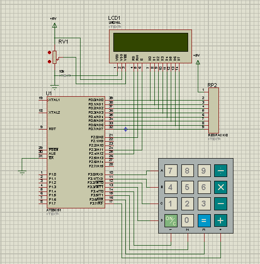The height and width of the screenshot is (264, 260).
Task: Click the keypad 7 key
Action: pyautogui.click(x=171, y=171)
